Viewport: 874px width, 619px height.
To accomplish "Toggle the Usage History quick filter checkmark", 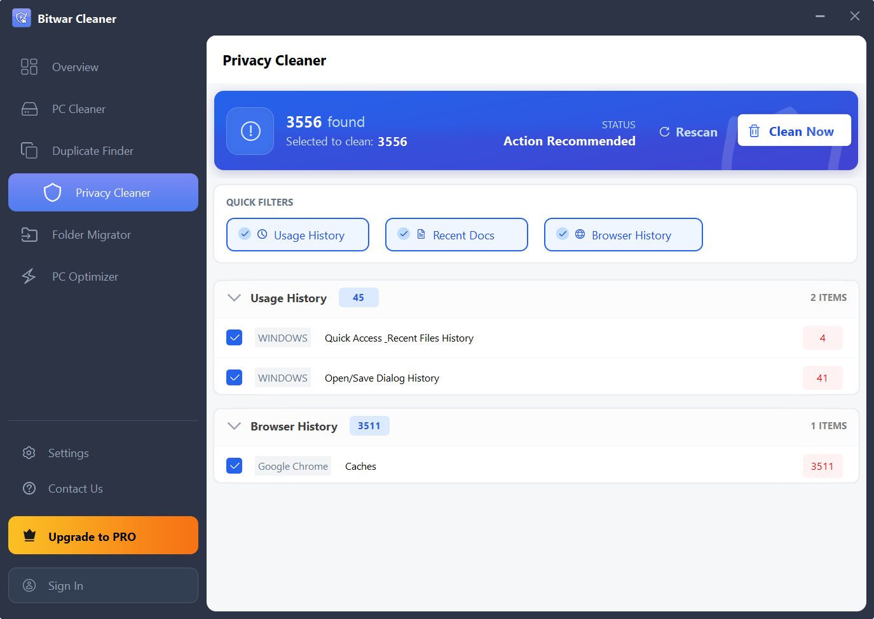I will coord(245,234).
